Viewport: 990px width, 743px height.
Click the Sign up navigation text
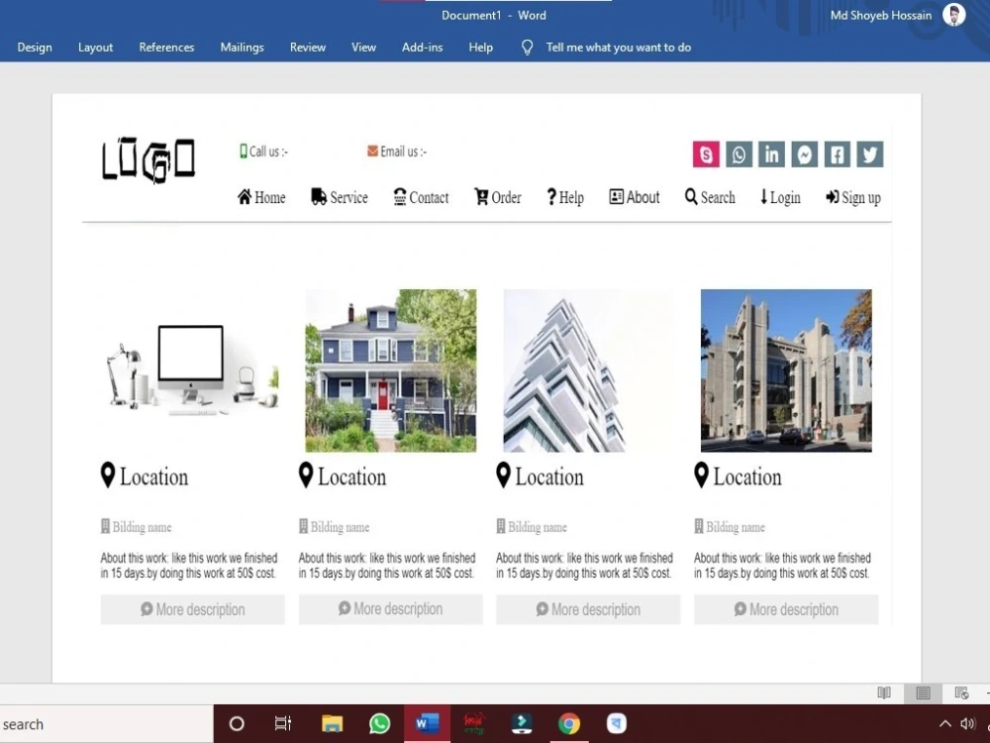[x=861, y=198]
